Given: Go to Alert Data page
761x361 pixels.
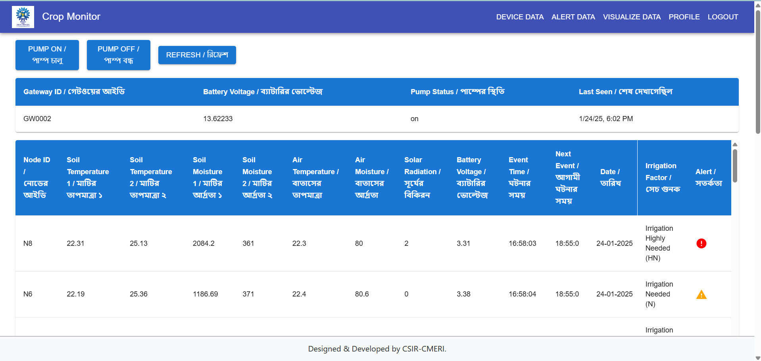Looking at the screenshot, I should (x=573, y=17).
